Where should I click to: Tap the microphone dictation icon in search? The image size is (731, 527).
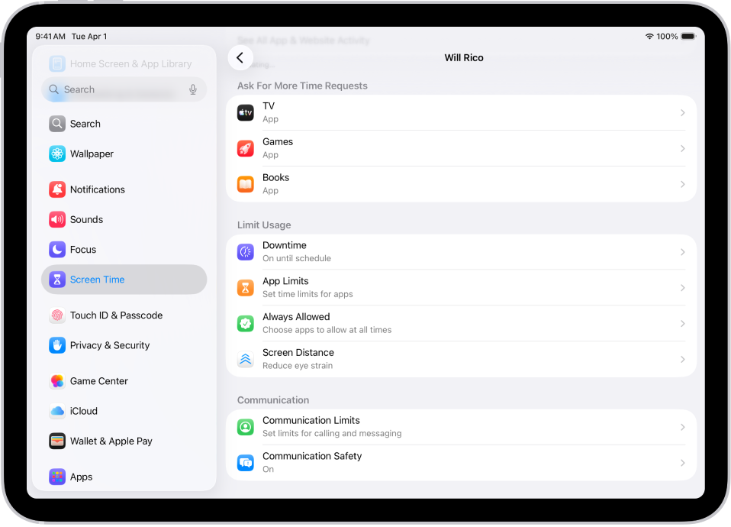pos(193,89)
